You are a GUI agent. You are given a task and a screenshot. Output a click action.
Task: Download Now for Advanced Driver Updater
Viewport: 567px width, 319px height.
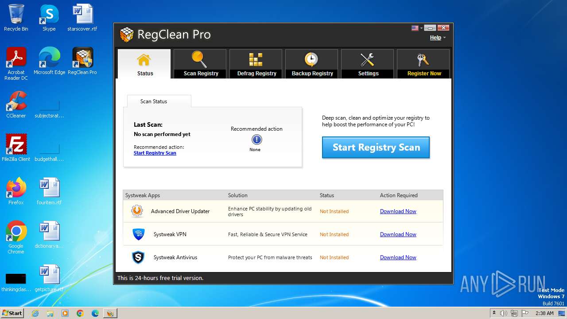pyautogui.click(x=398, y=211)
